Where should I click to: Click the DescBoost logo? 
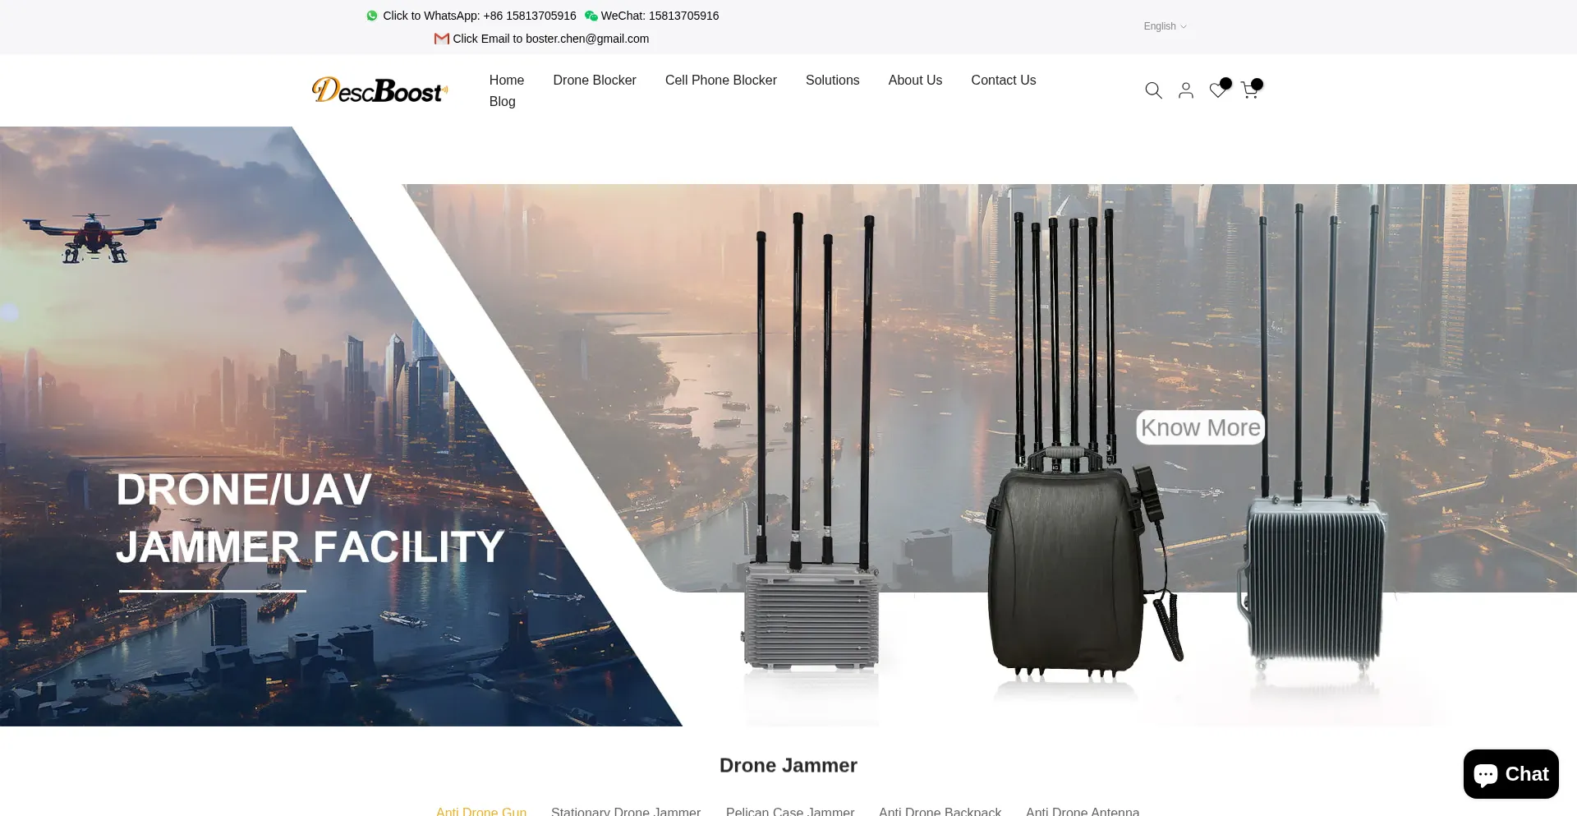(379, 90)
